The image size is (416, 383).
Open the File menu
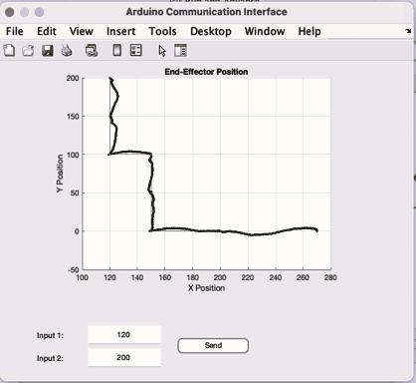click(x=15, y=31)
